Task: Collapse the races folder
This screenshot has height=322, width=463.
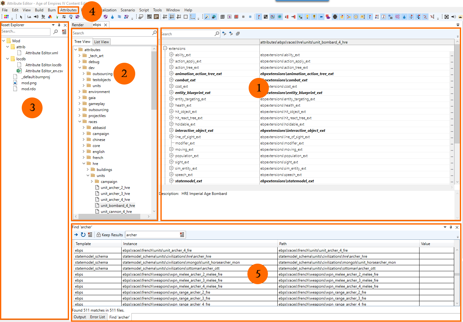Action: [80, 122]
